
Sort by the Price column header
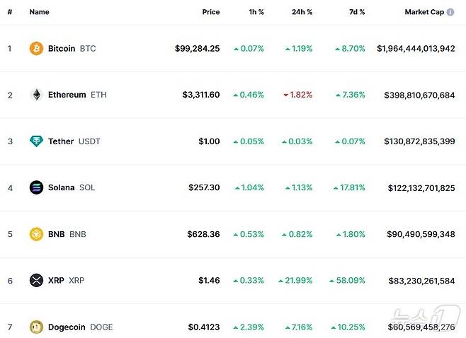coord(210,12)
